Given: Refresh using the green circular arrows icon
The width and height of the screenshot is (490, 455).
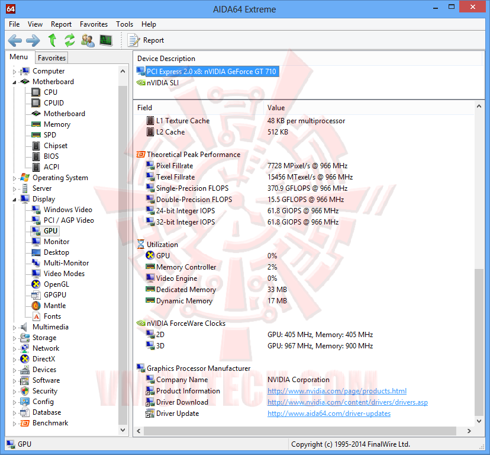Looking at the screenshot, I should point(70,40).
